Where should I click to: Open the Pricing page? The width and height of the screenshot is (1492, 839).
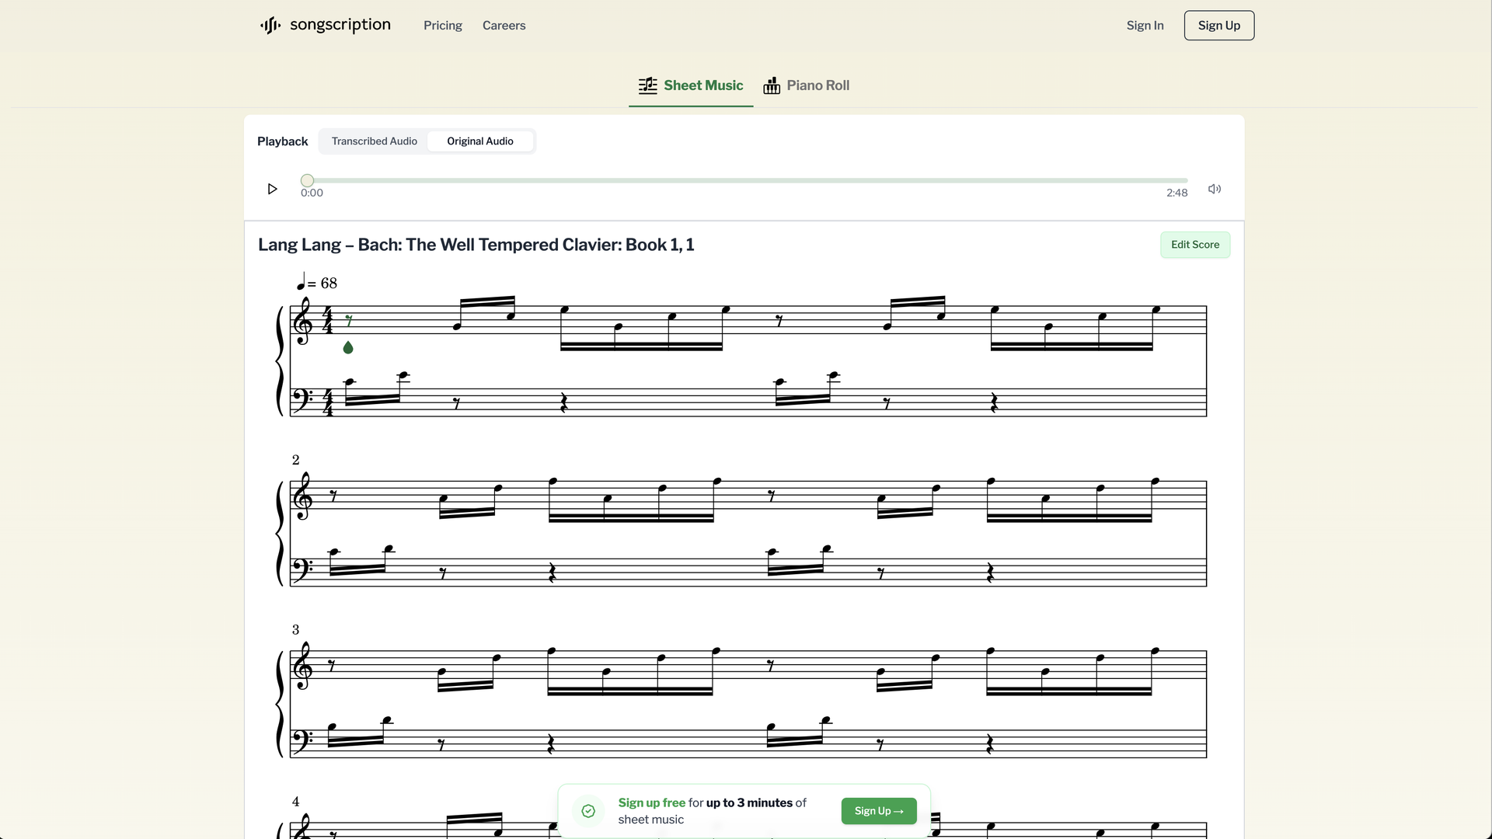[x=442, y=26]
